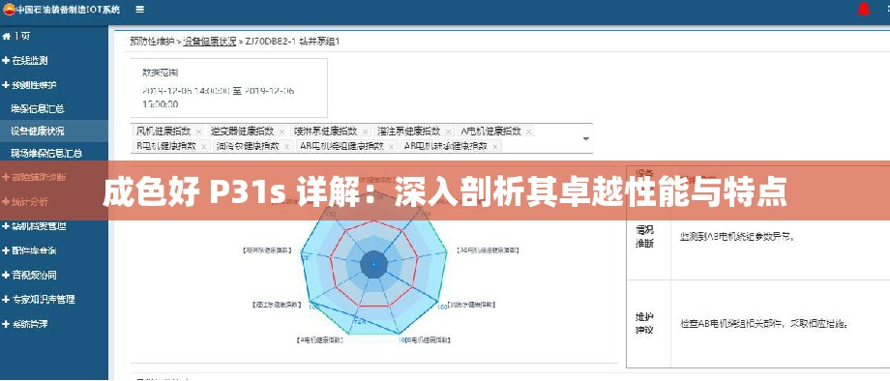
Task: Open the 维保信息汇总 submenu item
Action: click(38, 109)
